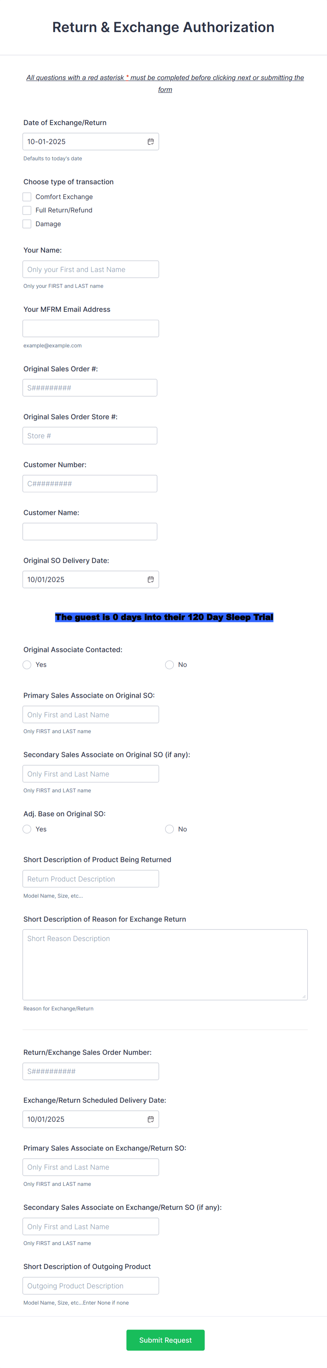Click the Your Name input field
This screenshot has width=327, height=1368.
(x=91, y=269)
